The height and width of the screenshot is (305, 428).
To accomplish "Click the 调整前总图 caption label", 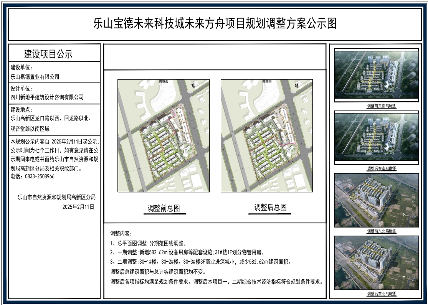I will tap(164, 208).
